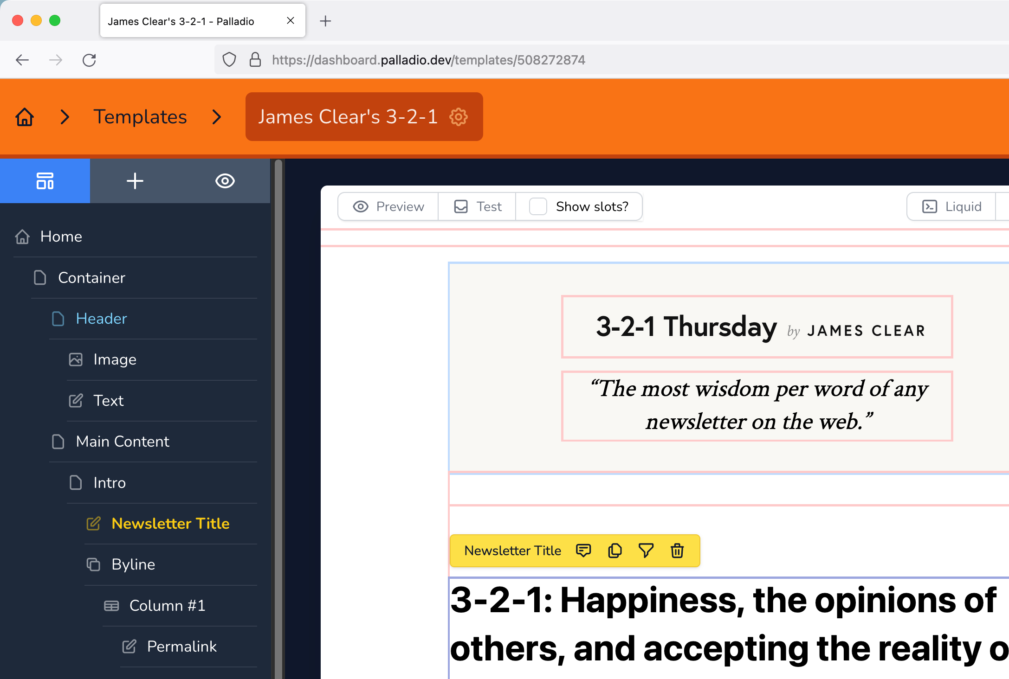Screen dimensions: 1009x679
Task: Select the Column #1 tree item
Action: [x=167, y=606]
